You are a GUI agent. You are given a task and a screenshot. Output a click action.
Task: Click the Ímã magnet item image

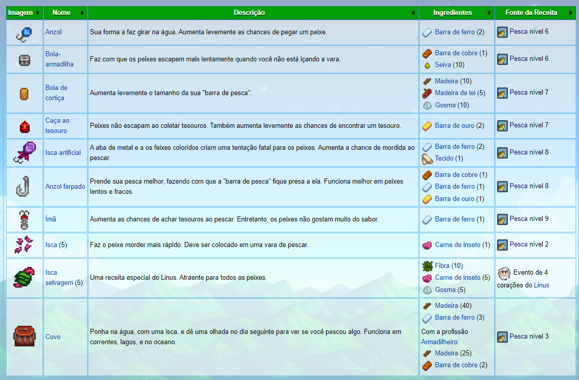(25, 219)
